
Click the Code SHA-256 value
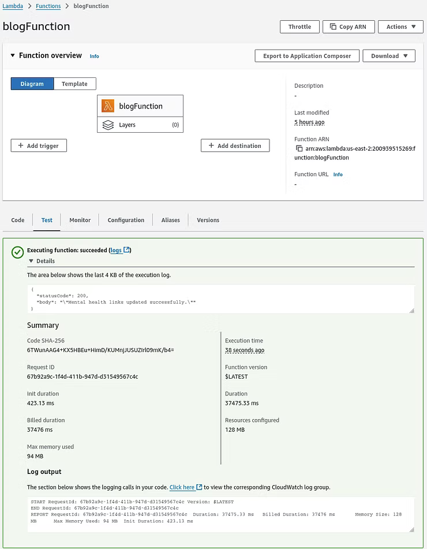[x=100, y=350]
